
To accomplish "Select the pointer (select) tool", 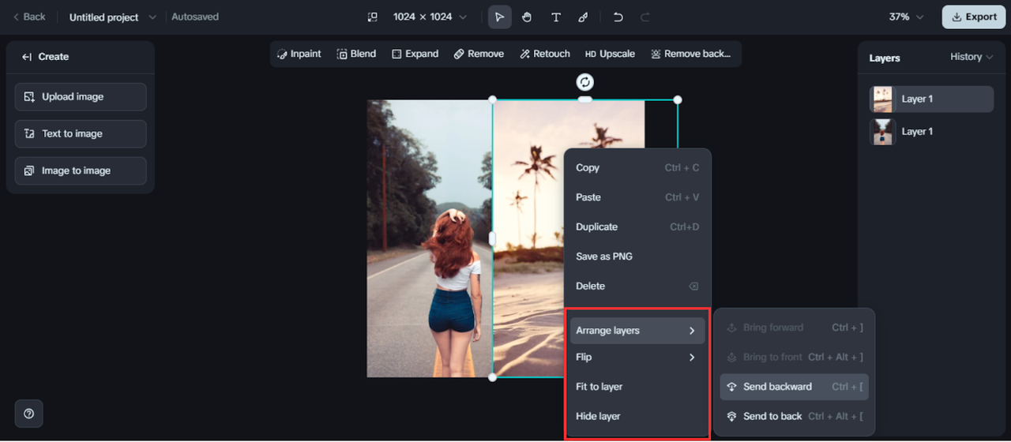I will coord(499,17).
